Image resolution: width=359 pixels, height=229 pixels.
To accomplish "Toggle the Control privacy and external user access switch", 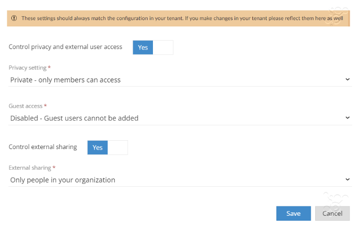I will pos(153,48).
